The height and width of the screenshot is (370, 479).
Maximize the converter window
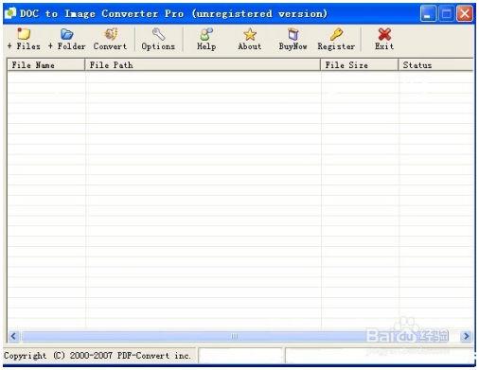[447, 14]
